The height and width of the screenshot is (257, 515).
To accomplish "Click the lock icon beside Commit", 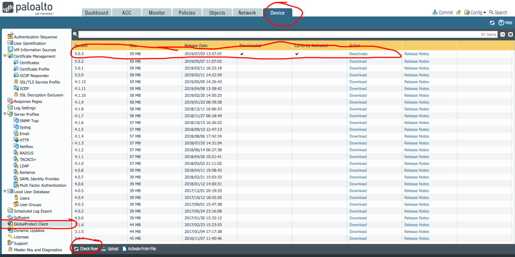I will pos(459,13).
